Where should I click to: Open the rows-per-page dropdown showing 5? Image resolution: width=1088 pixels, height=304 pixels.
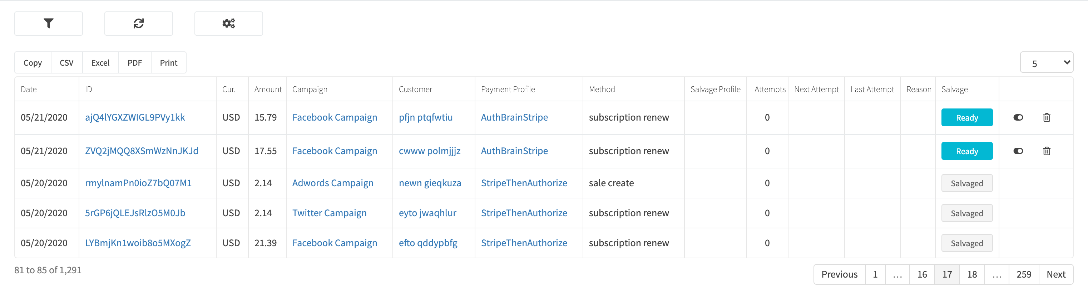(1047, 63)
